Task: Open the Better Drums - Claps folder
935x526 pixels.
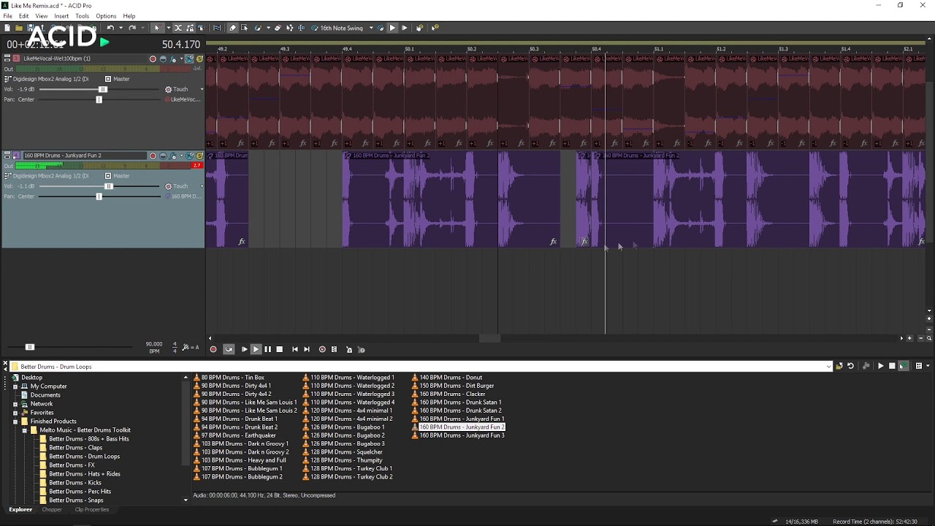Action: point(75,448)
